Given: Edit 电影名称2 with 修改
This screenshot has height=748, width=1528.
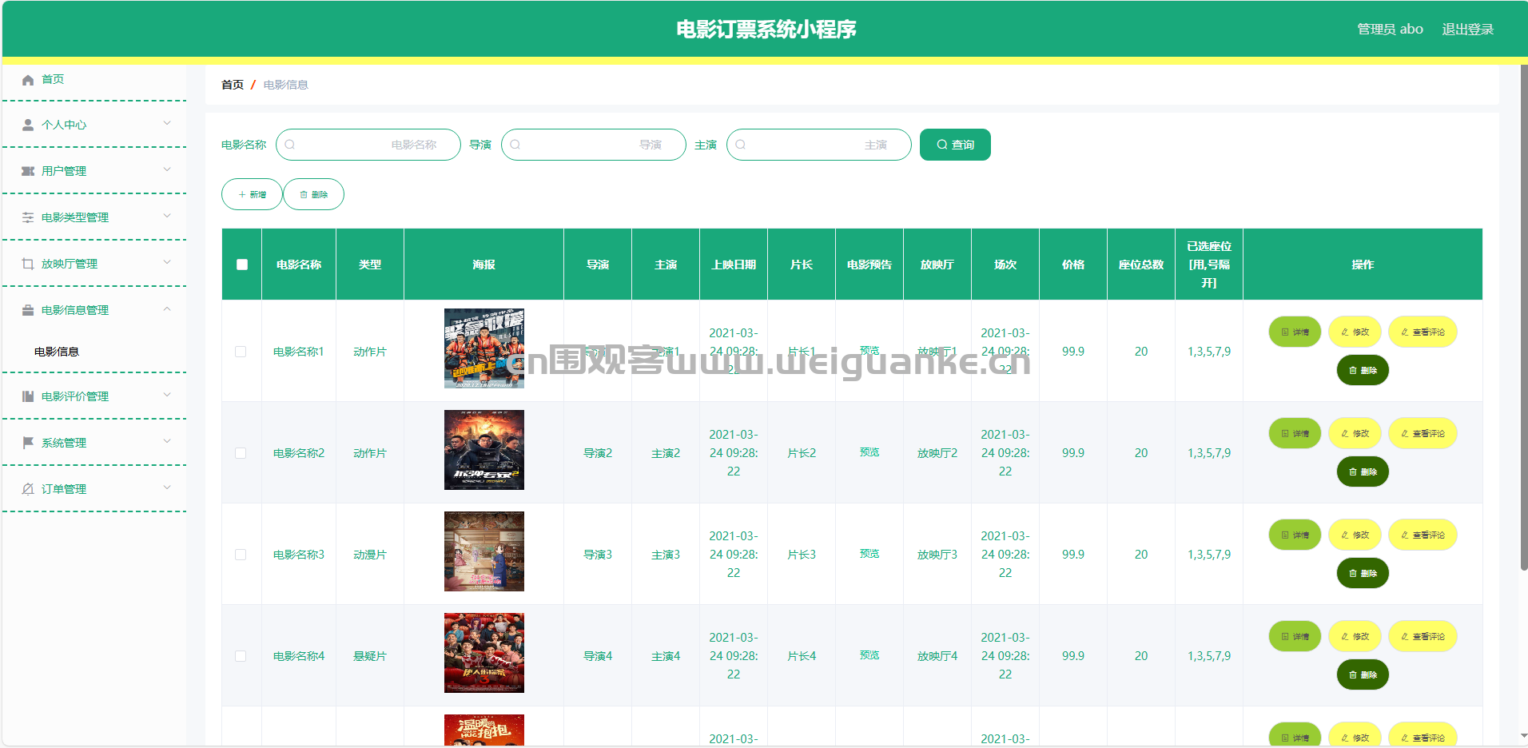Looking at the screenshot, I should tap(1355, 433).
